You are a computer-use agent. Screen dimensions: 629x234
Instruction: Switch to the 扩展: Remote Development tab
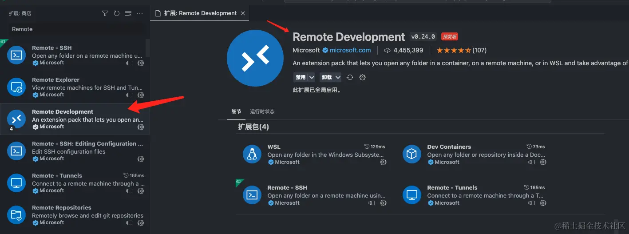(200, 13)
